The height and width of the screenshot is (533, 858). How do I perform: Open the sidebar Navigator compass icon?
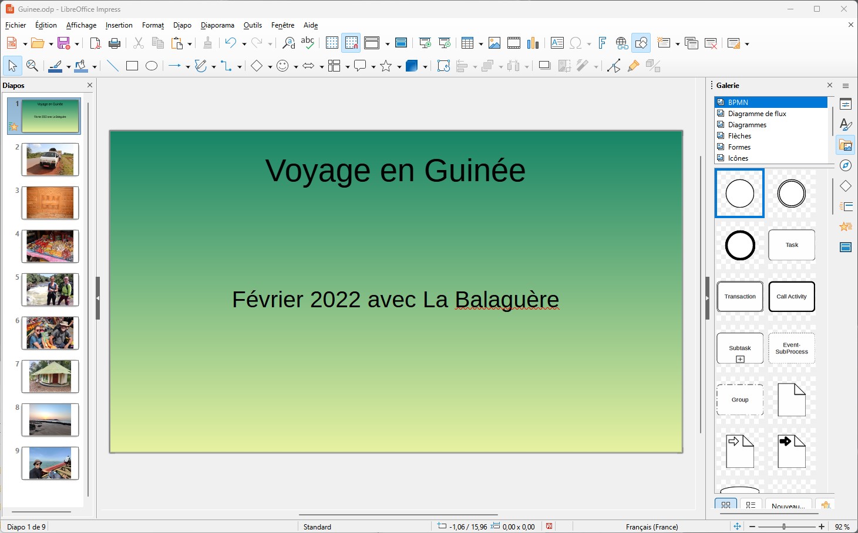[846, 165]
